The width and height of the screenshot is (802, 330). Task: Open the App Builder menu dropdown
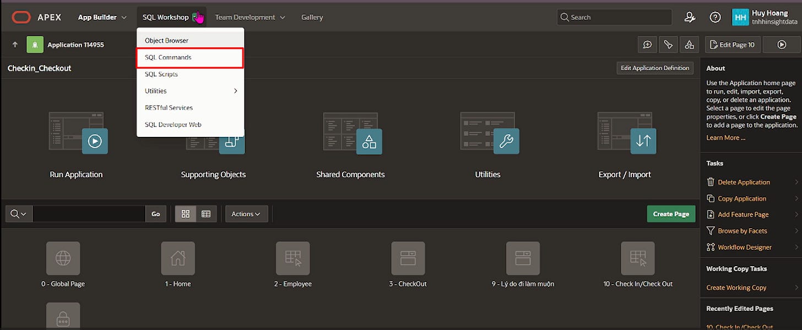(102, 17)
